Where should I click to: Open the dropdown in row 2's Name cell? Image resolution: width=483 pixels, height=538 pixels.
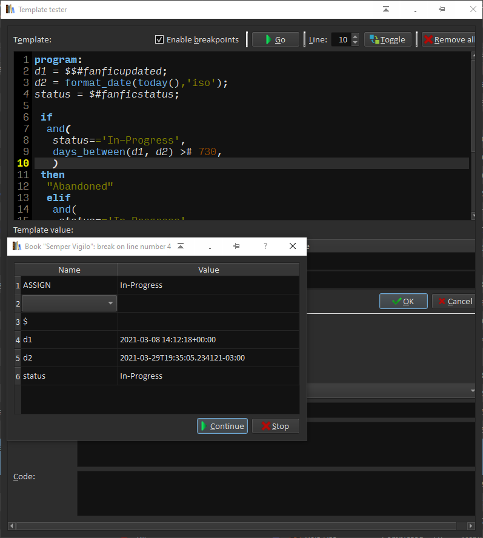tap(110, 303)
